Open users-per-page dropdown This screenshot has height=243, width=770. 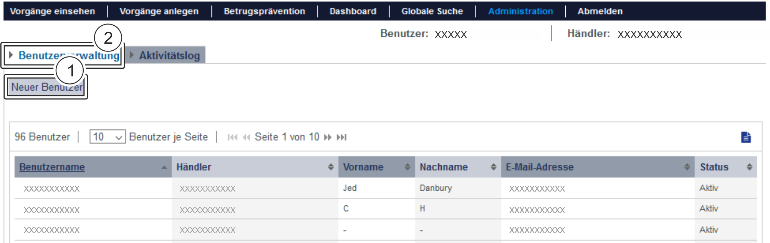tap(108, 137)
